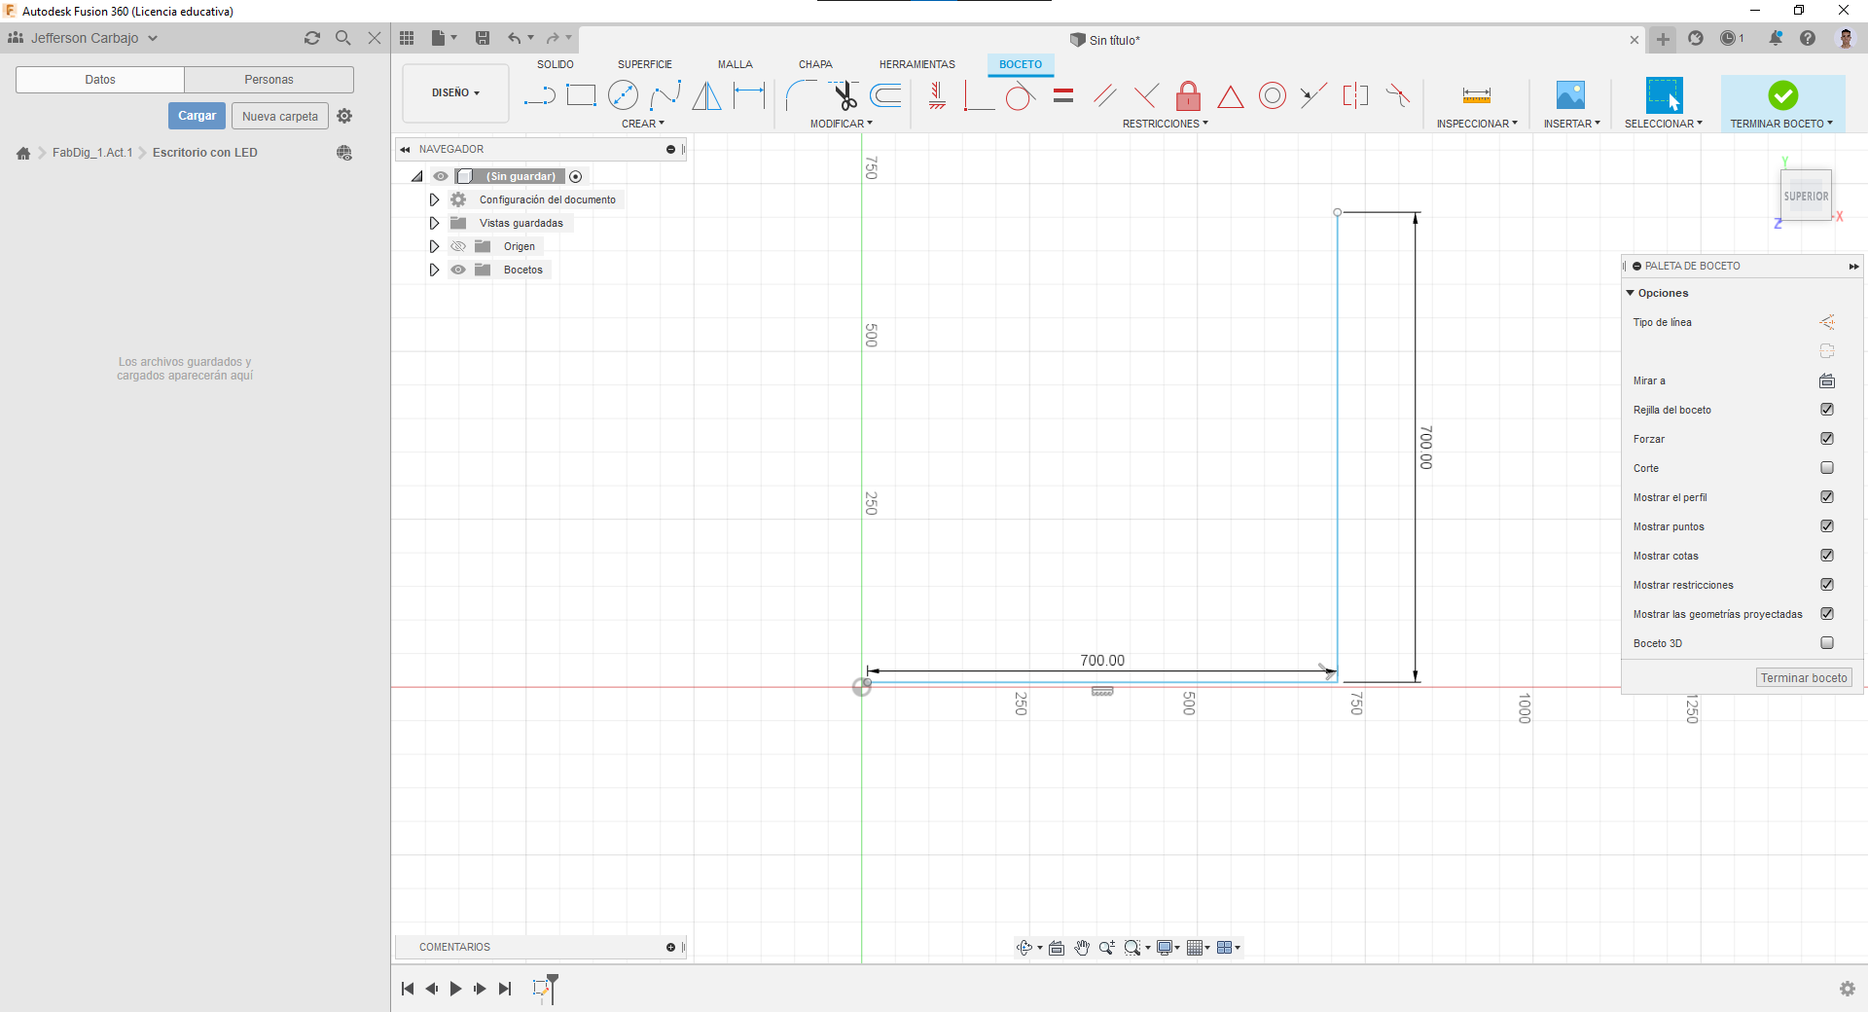Expand the Vistas guardadas node
The height and width of the screenshot is (1012, 1868).
(x=434, y=223)
